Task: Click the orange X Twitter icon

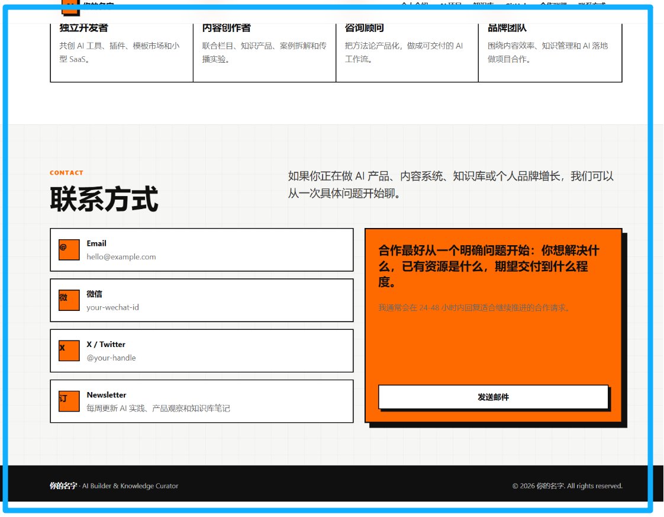Action: point(69,351)
